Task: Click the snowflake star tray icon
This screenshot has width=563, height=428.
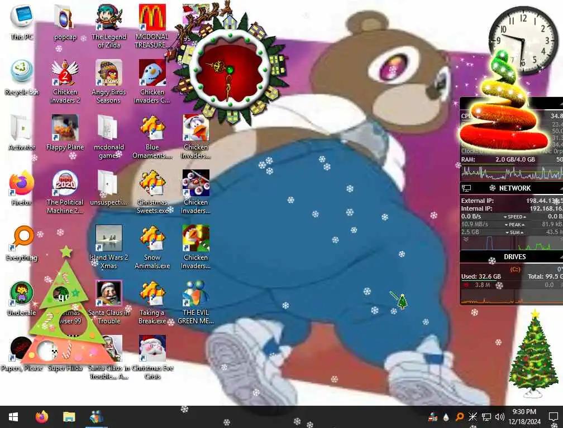Action: (x=473, y=417)
